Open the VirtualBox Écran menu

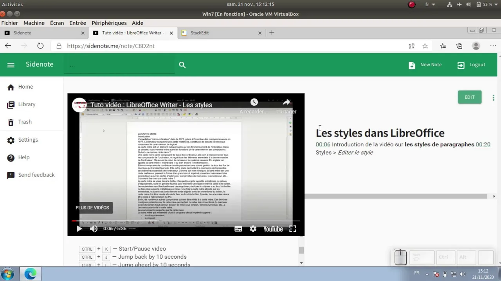click(x=57, y=23)
